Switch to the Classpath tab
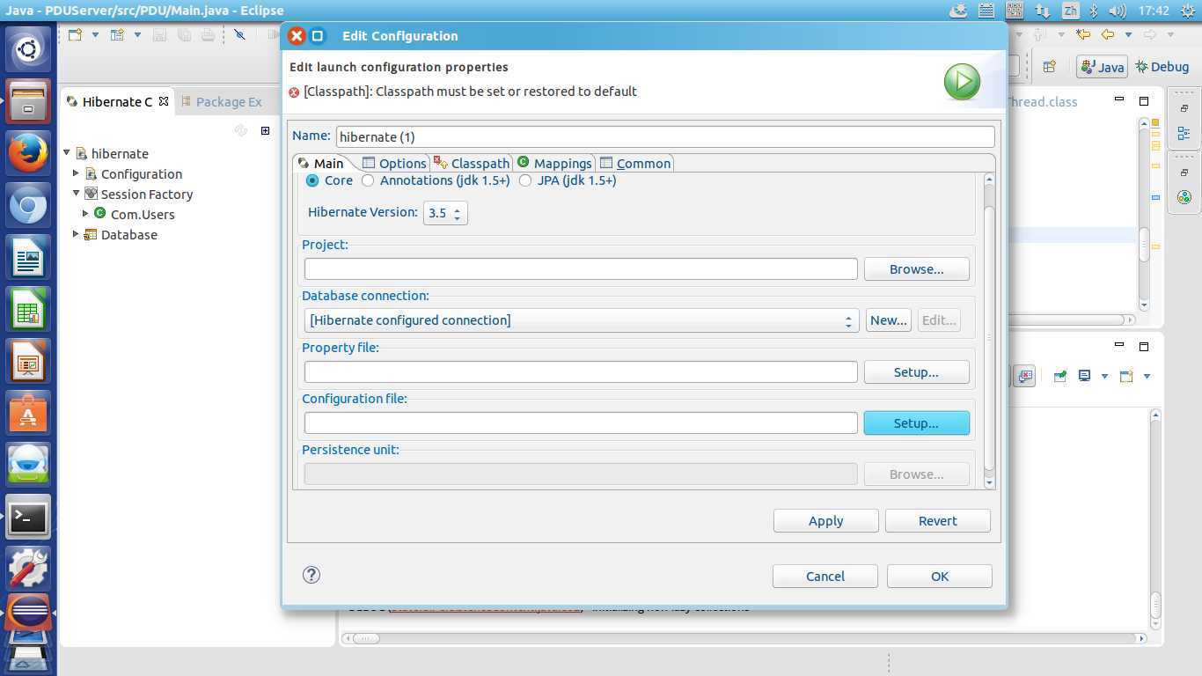 coord(473,163)
